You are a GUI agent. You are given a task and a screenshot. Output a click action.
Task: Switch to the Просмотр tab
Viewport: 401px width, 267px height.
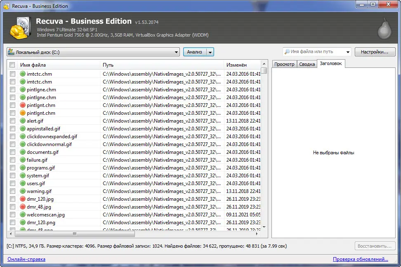click(x=284, y=64)
